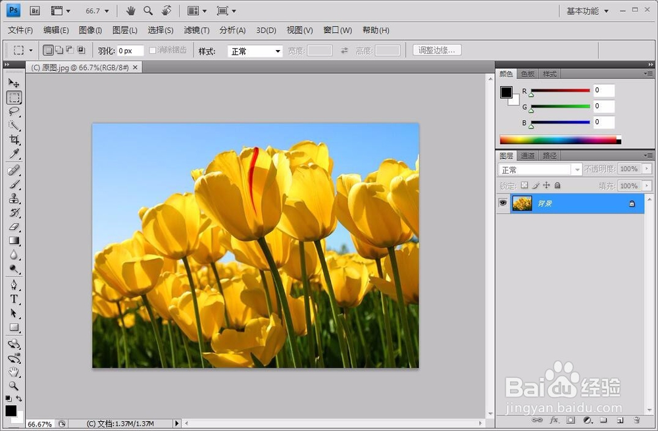Swap foreground and background colors

pos(19,398)
